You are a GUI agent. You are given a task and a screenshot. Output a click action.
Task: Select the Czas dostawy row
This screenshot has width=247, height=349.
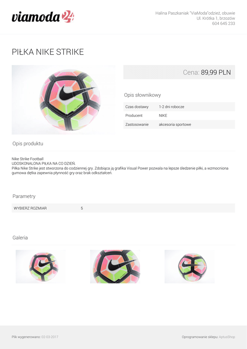click(x=179, y=107)
